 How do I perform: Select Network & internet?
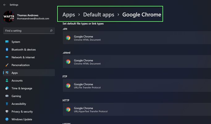point(29,57)
